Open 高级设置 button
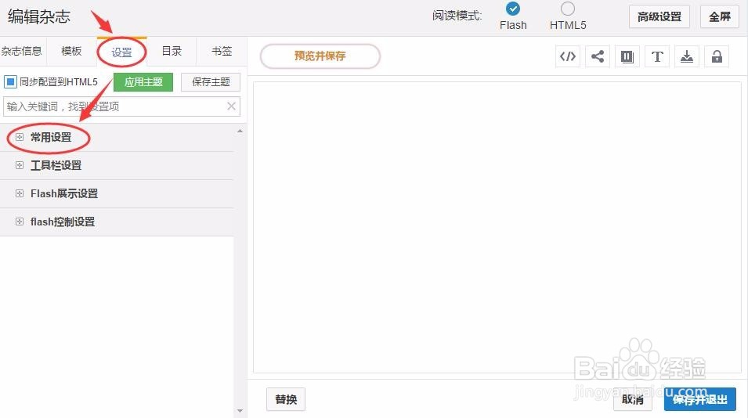 pyautogui.click(x=659, y=16)
